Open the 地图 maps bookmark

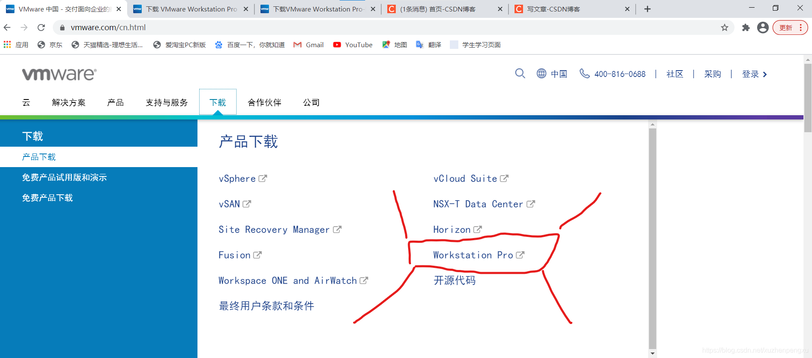(395, 45)
